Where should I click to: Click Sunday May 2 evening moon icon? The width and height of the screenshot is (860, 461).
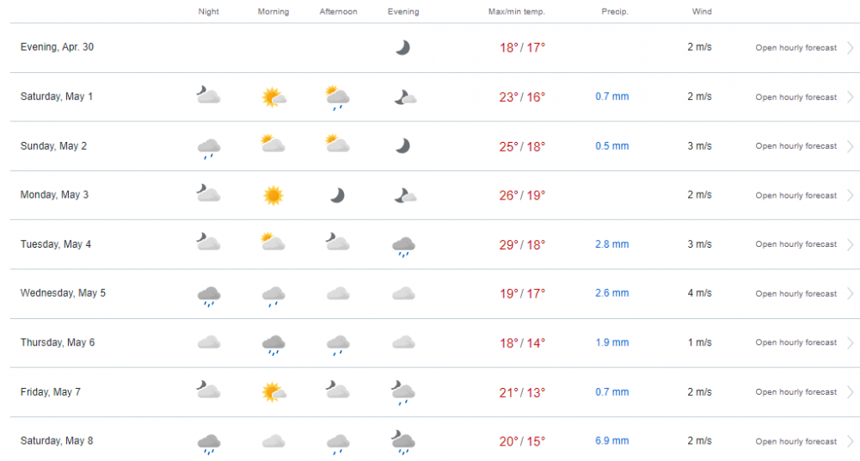[402, 146]
